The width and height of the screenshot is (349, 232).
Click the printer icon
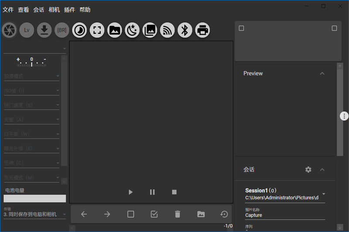(x=202, y=30)
